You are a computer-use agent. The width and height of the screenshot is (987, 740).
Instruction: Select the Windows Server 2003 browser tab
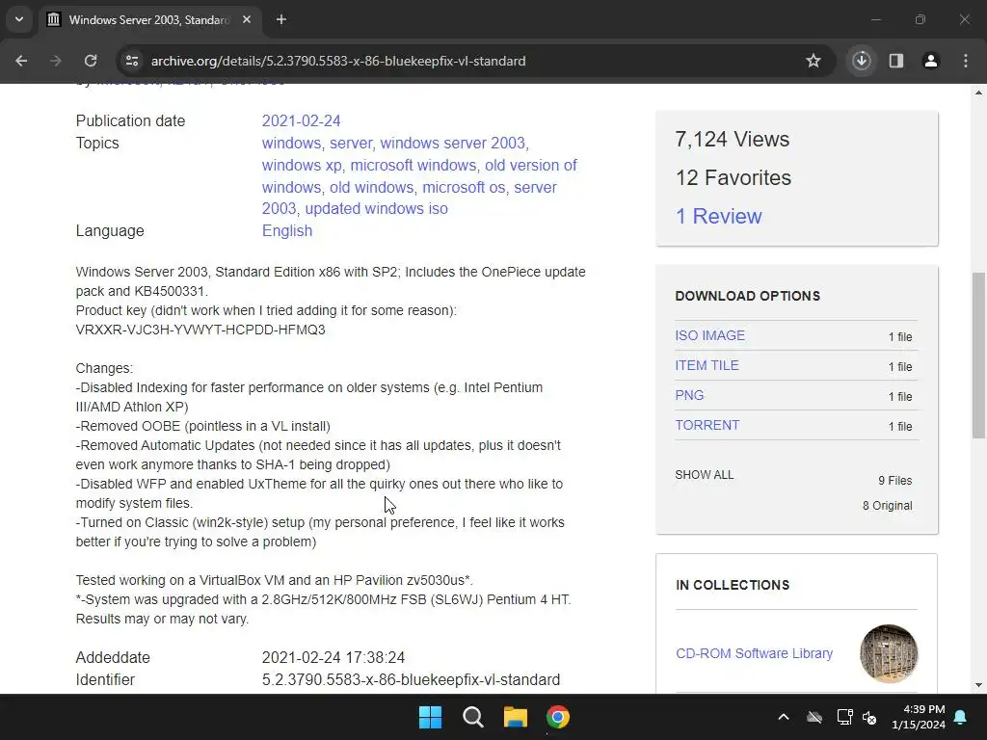pyautogui.click(x=149, y=20)
